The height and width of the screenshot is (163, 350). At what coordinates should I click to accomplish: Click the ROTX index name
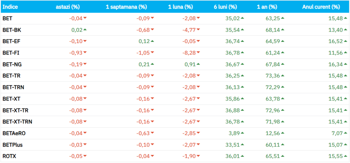tap(9, 157)
